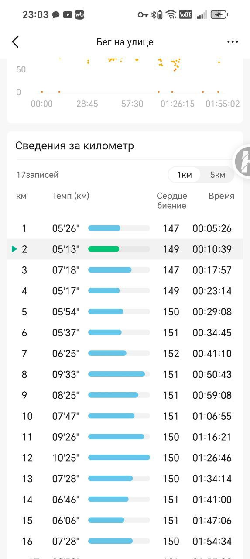
Task: Tap the Время column header
Action: coord(221,196)
